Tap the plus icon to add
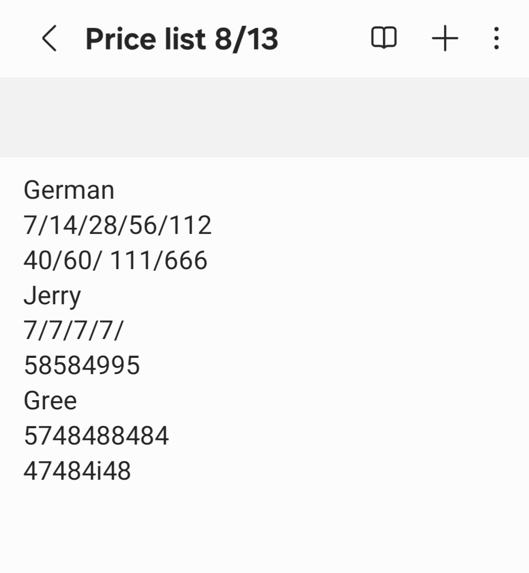The image size is (529, 573). [x=444, y=38]
